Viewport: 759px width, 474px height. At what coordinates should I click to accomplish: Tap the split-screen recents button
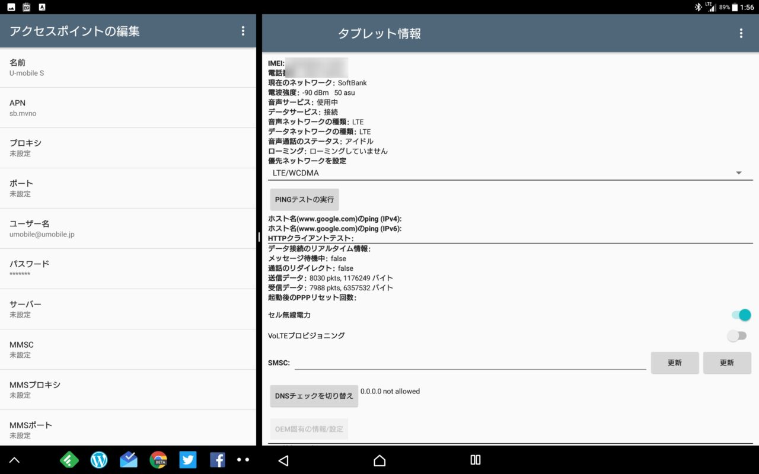(475, 460)
